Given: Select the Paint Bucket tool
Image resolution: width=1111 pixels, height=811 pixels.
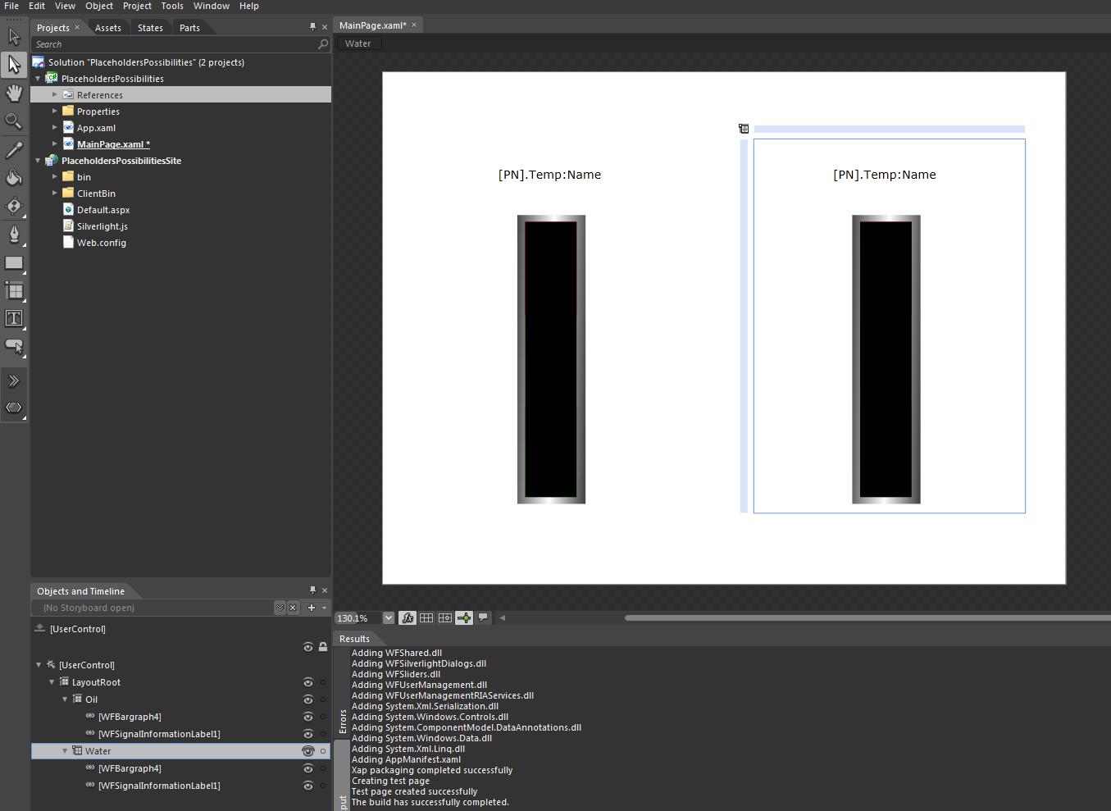Looking at the screenshot, I should pos(14,178).
